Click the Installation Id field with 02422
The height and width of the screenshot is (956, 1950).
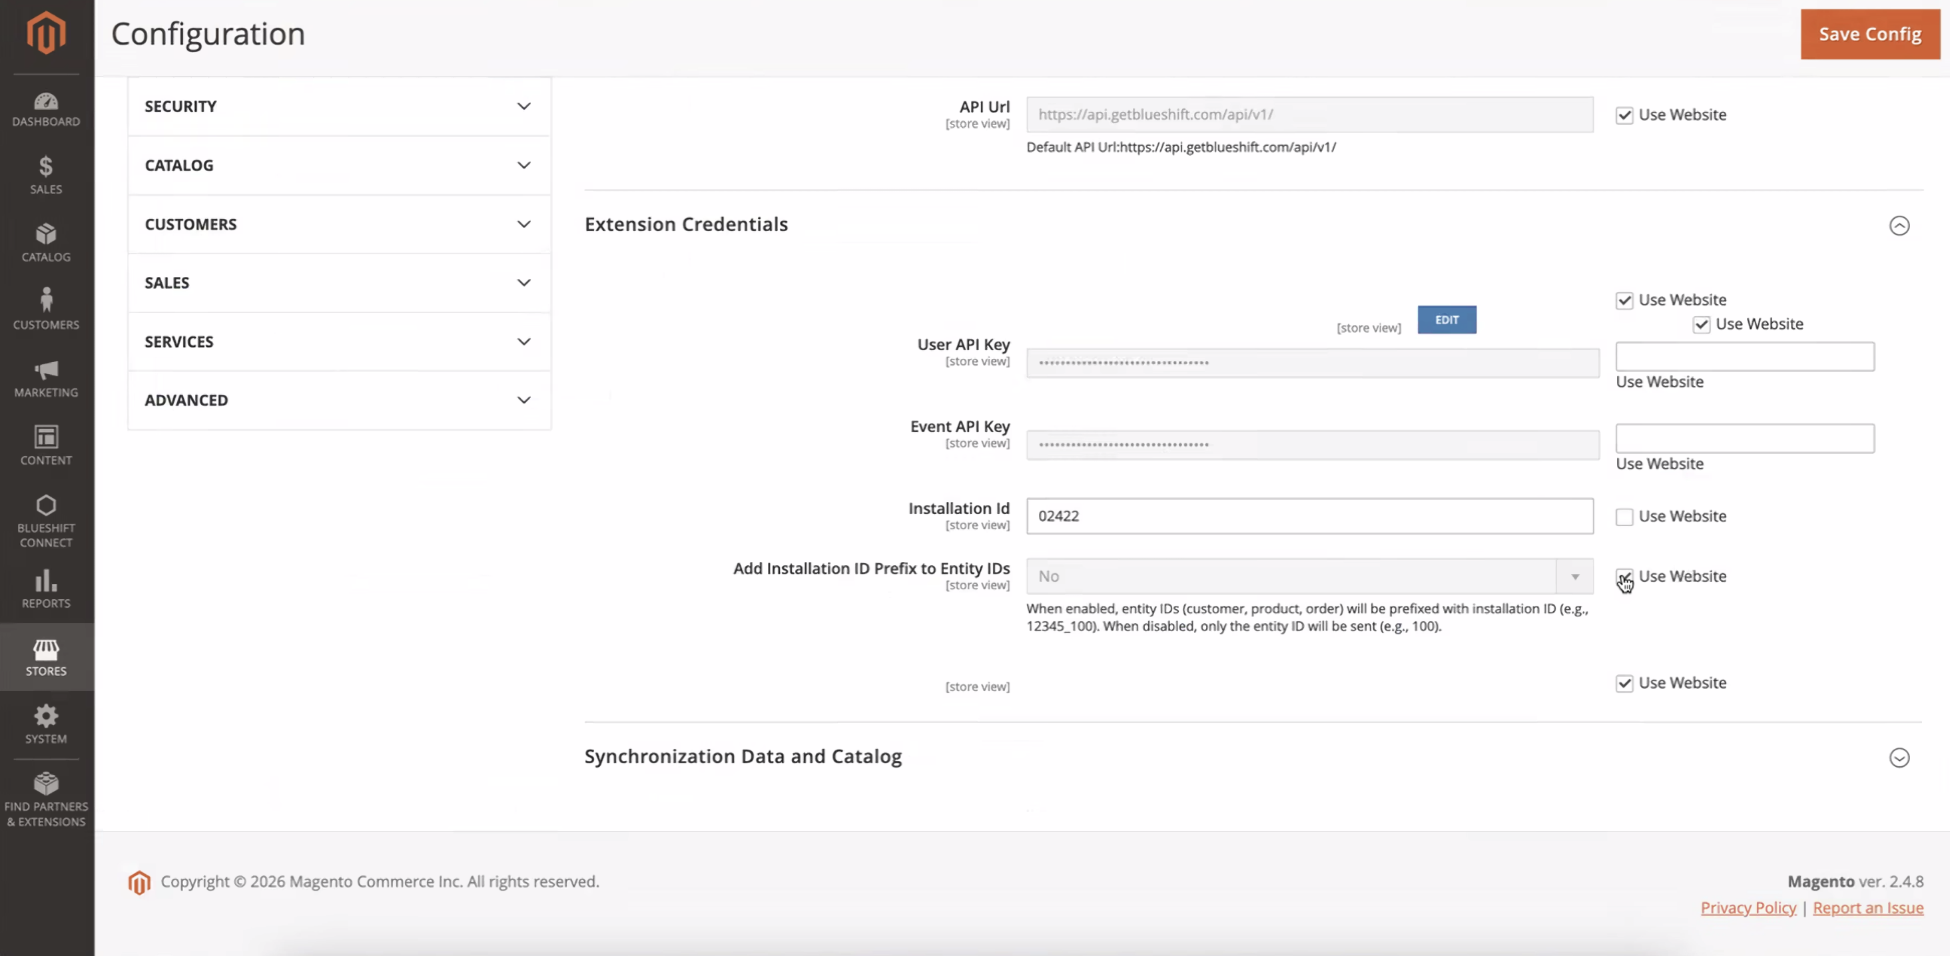tap(1309, 516)
